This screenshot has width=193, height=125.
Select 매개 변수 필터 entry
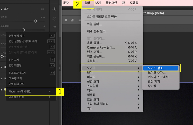click(112, 31)
